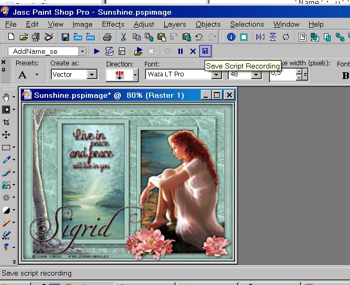Open the Objects menu
This screenshot has height=285, width=350.
(x=208, y=25)
